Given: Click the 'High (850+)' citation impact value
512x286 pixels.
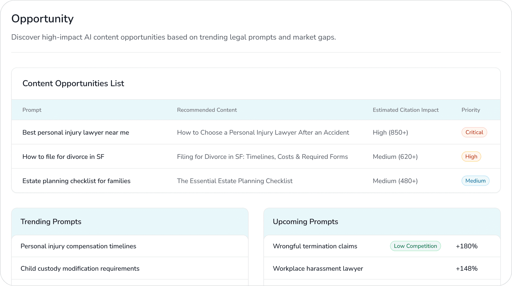Looking at the screenshot, I should [x=390, y=132].
